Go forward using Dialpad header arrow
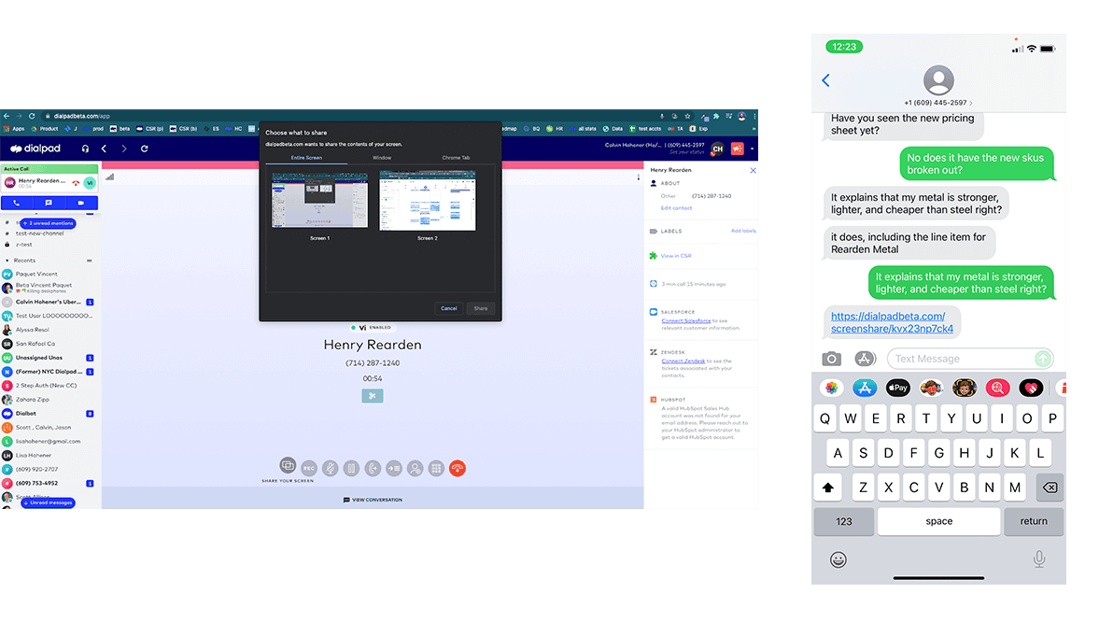This screenshot has height=636, width=1099. click(x=124, y=148)
